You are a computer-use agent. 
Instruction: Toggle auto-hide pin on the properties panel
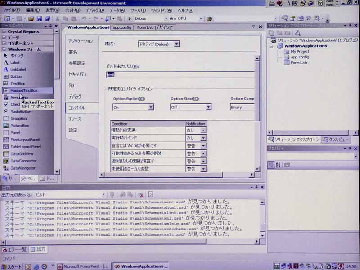click(350, 148)
